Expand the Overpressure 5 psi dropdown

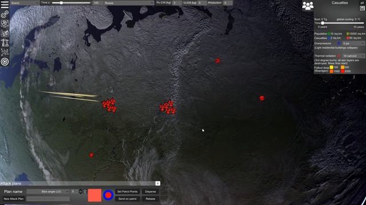click(x=353, y=43)
